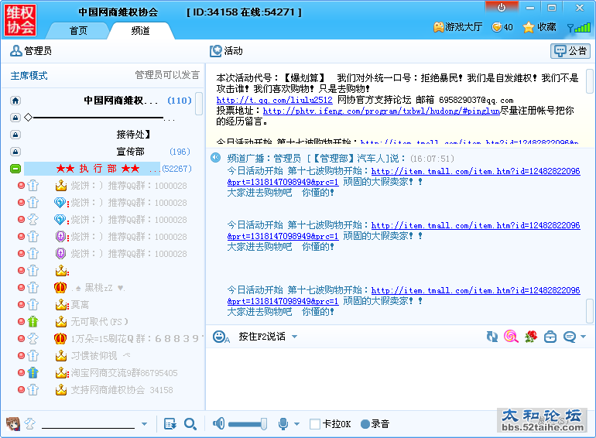This screenshot has height=438, width=596.
Task: Click lock icon beside 接待处
Action: (15, 135)
